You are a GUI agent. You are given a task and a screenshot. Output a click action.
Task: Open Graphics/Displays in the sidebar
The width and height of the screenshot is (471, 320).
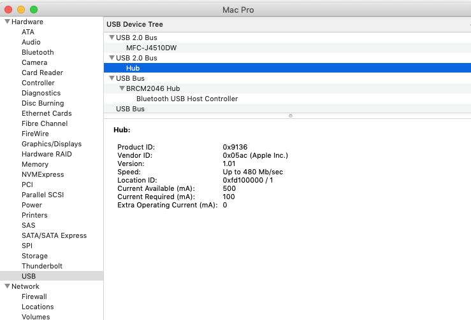pos(52,144)
